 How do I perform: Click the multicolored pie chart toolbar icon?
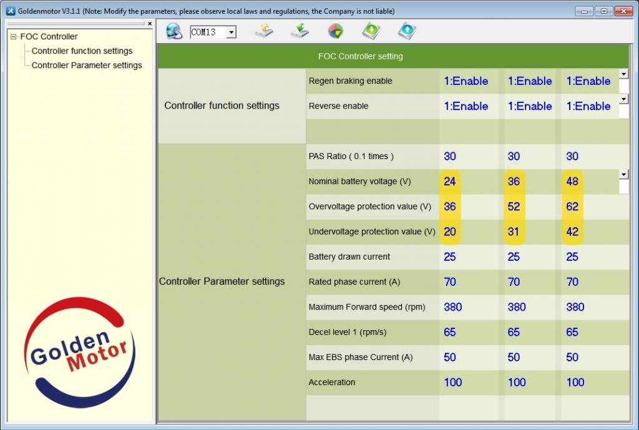pos(335,31)
